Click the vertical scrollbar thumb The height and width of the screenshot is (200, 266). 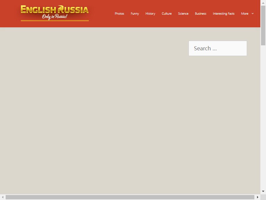(x=263, y=26)
